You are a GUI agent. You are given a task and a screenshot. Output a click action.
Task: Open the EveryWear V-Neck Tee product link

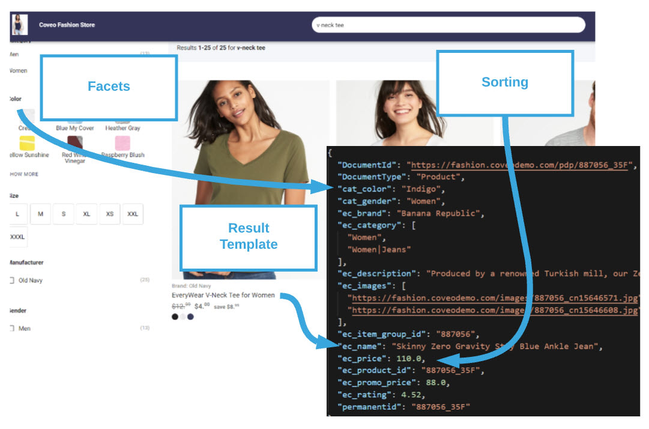[222, 295]
